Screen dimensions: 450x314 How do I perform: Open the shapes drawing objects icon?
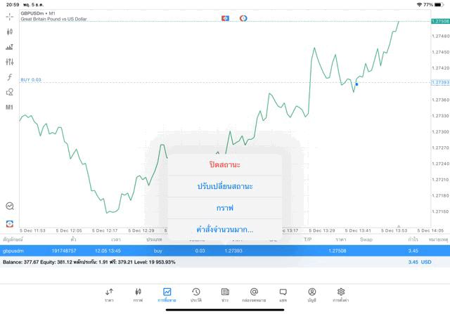pos(10,92)
